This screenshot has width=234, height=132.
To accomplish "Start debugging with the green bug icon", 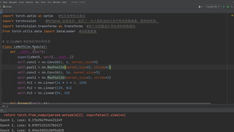I will click(228, 7).
